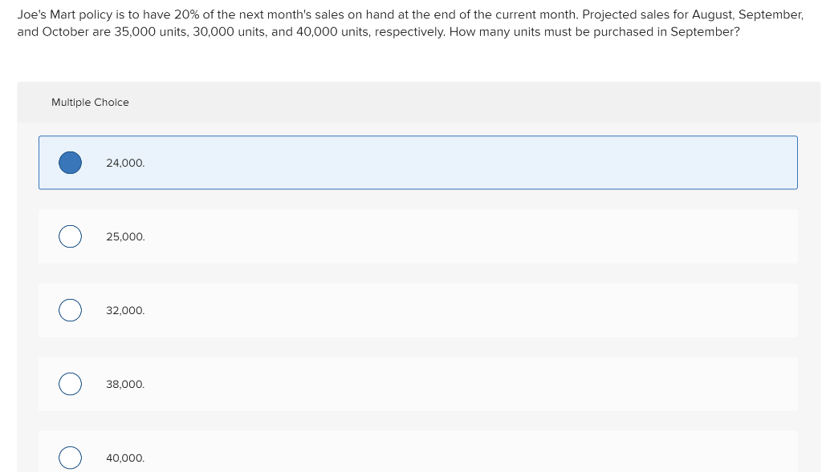Viewport: 822px width, 472px height.
Task: Choose the answer option labeled 24,000
Action: (125, 163)
